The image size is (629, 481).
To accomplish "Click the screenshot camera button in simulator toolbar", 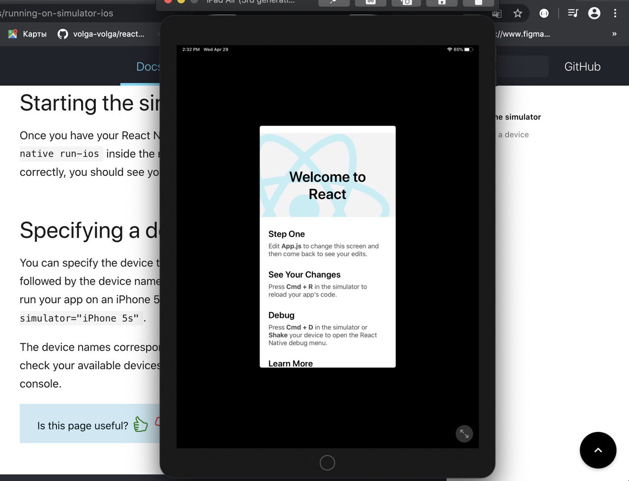I will click(x=406, y=2).
